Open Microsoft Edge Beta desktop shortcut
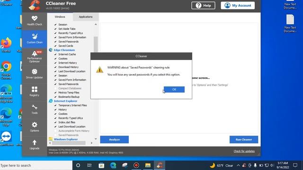 point(6,94)
